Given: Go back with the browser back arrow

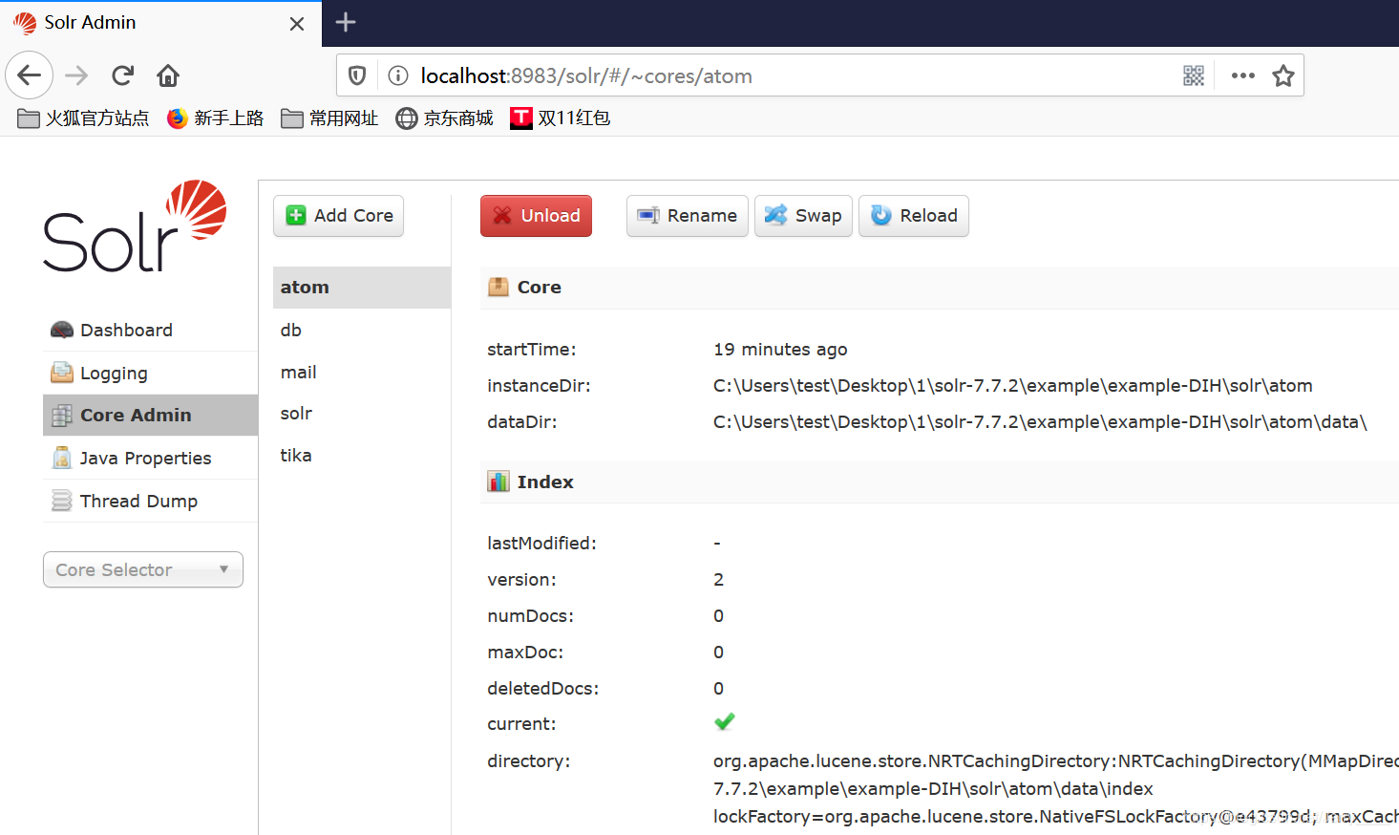Looking at the screenshot, I should pyautogui.click(x=30, y=75).
